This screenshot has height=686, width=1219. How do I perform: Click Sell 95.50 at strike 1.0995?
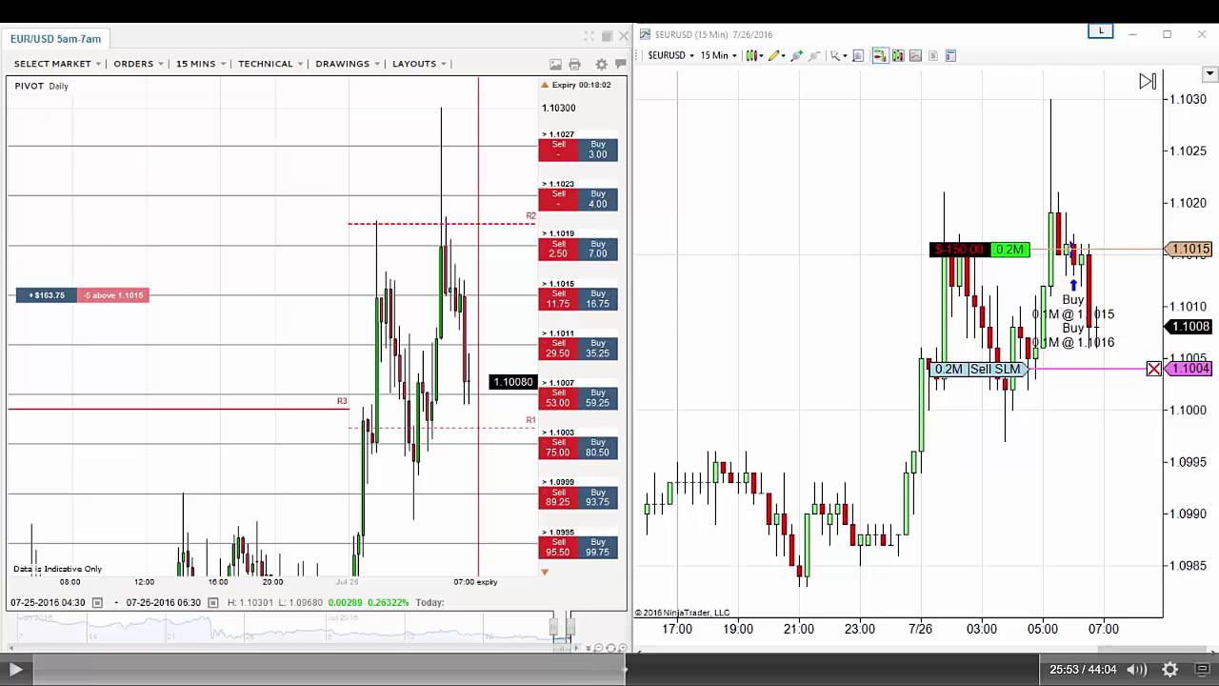pyautogui.click(x=558, y=548)
